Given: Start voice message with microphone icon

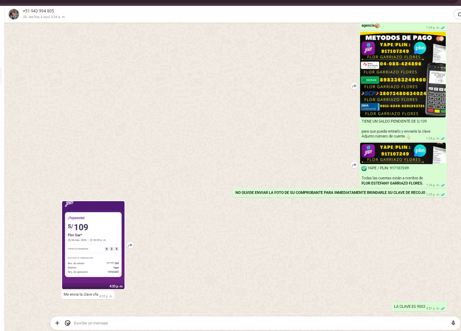Looking at the screenshot, I should pos(453,323).
